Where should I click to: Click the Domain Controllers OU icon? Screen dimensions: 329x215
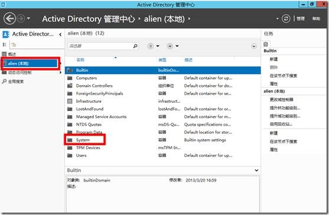(70, 86)
